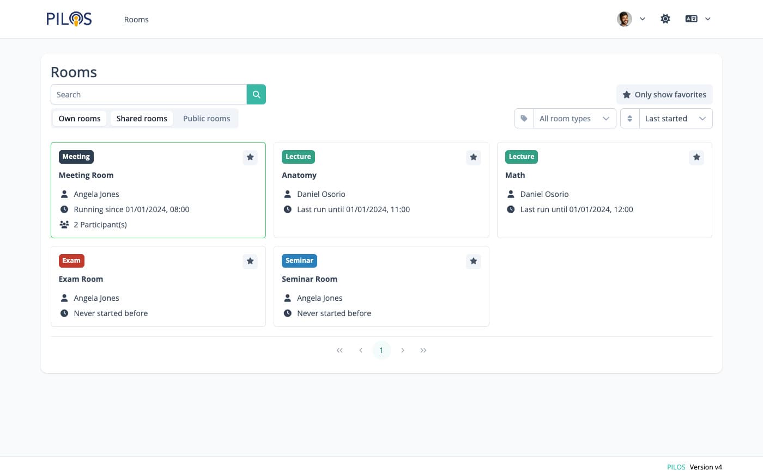Click the magnifier search button
The height and width of the screenshot is (476, 763).
tap(256, 95)
